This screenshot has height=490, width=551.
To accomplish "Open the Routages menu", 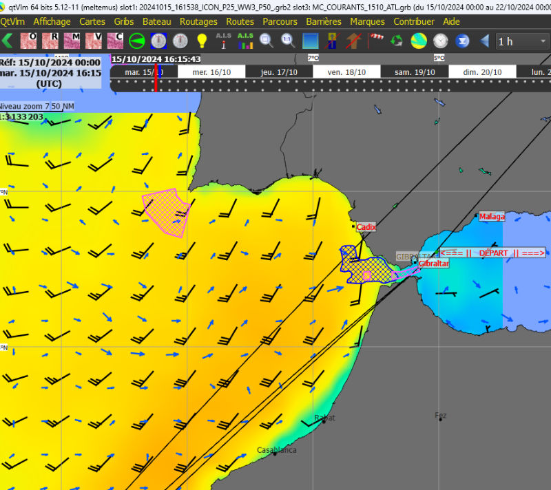I will click(x=198, y=21).
